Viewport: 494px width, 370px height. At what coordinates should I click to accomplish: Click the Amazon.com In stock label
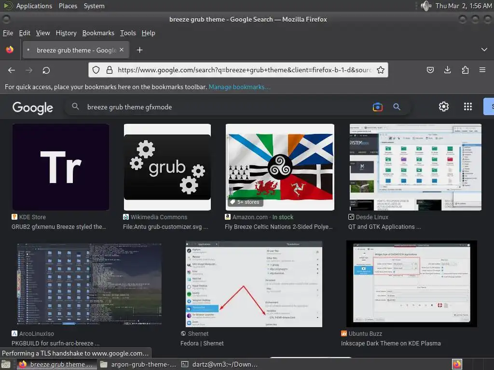coord(263,217)
